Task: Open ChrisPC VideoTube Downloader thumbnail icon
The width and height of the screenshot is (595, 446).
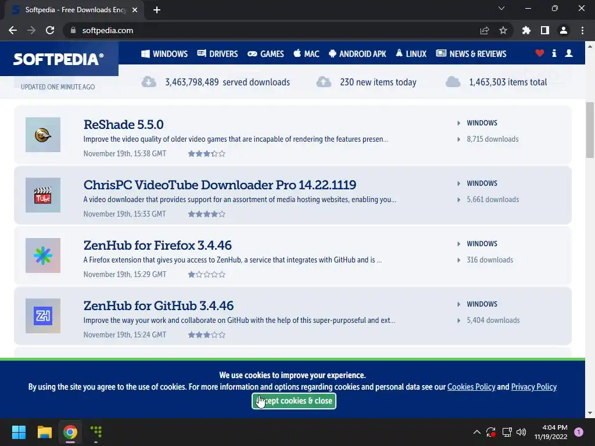Action: (x=43, y=195)
